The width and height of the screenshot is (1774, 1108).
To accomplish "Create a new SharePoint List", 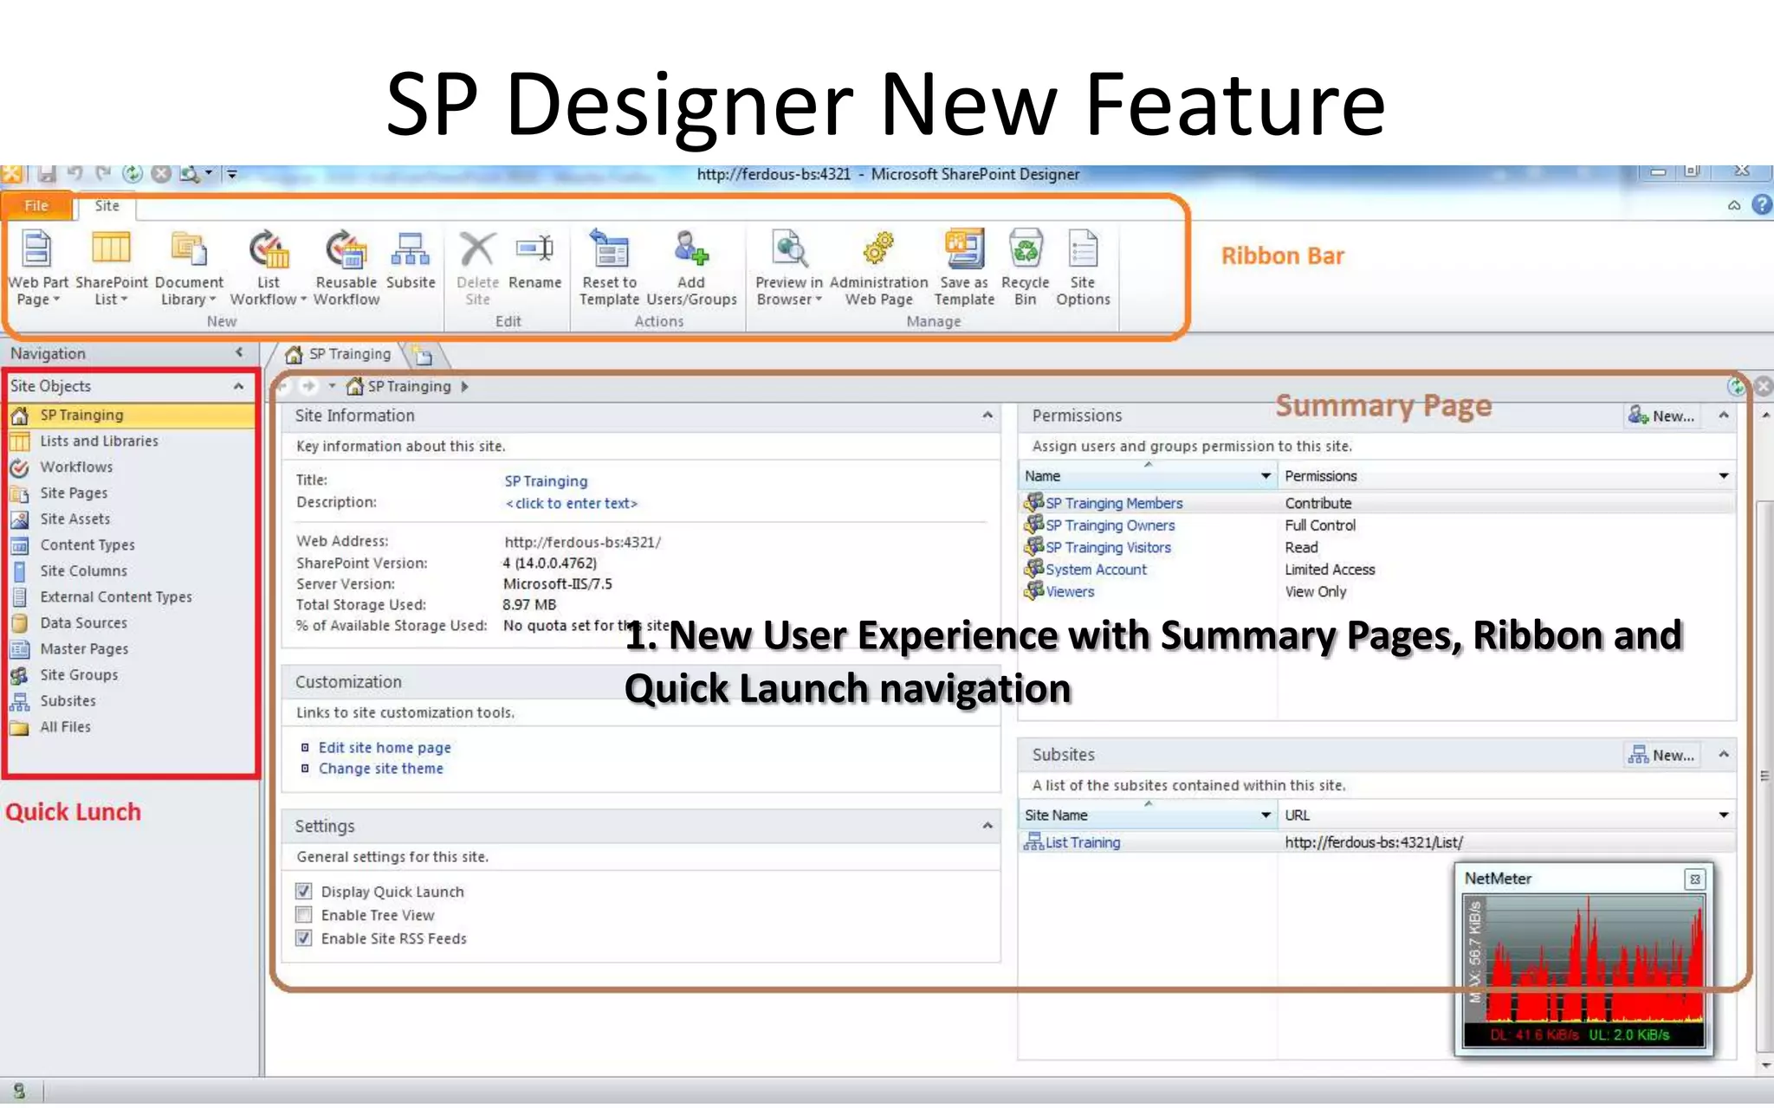I will [111, 267].
